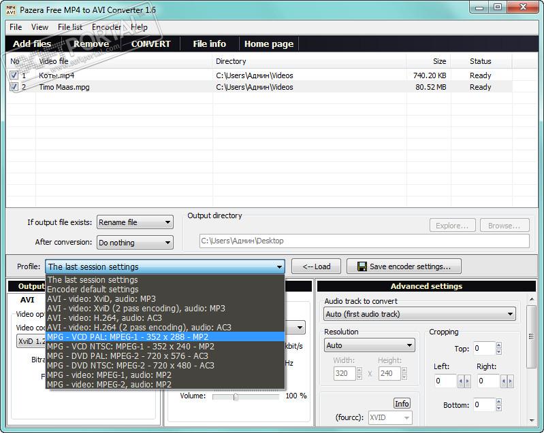The width and height of the screenshot is (544, 433).
Task: Open the View menu
Action: click(x=39, y=27)
